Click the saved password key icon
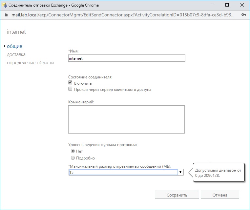This screenshot has height=210, width=250. 244,15
